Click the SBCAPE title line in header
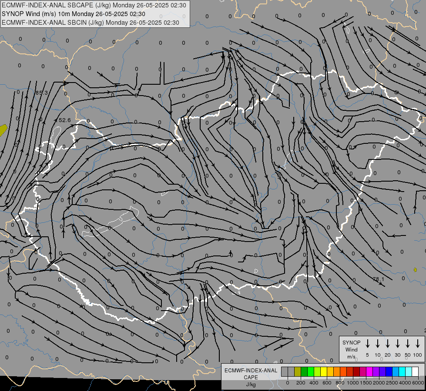 click(94, 5)
